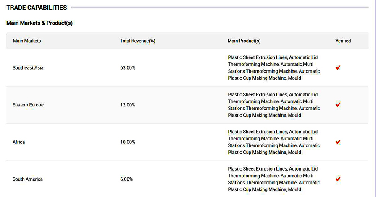Click the Southeast Asia main products text
This screenshot has width=376, height=197.
274,68
